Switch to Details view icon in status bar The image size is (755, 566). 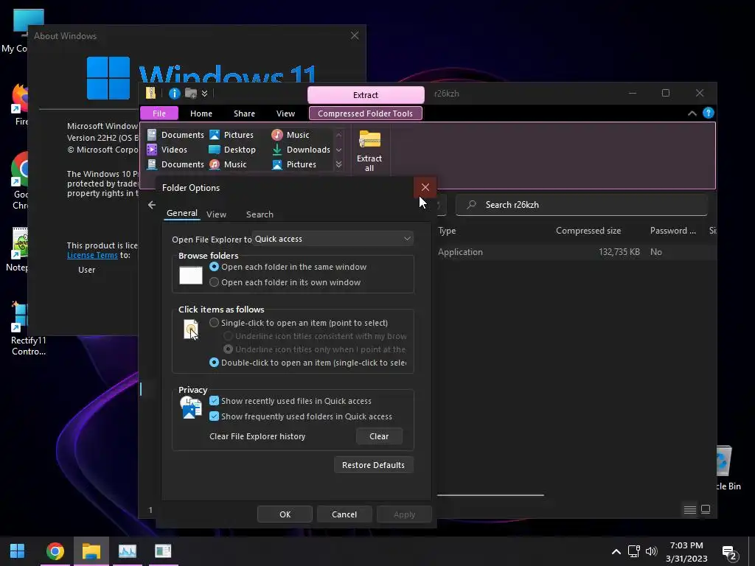pos(689,509)
